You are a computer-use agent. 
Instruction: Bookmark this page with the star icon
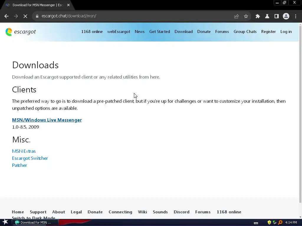coord(246,16)
